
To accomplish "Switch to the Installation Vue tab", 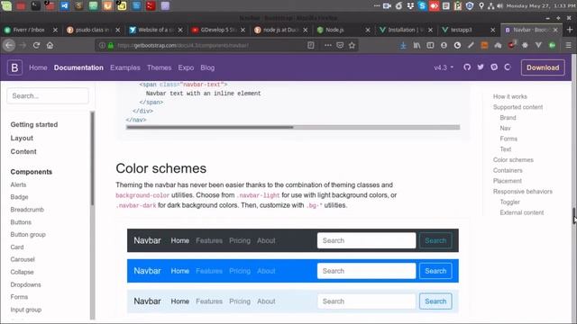I will coord(406,30).
